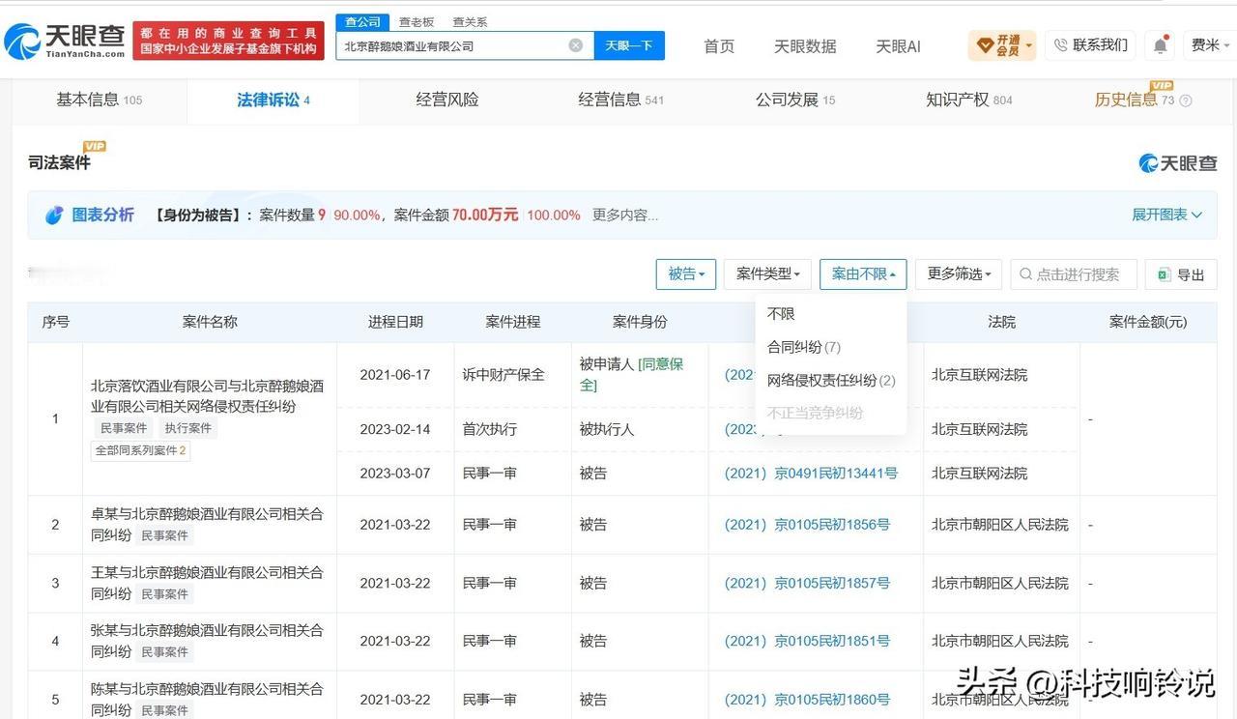Open case number (2021) 京0491民初13441号
Screen dimensions: 1237x719
[x=811, y=474]
